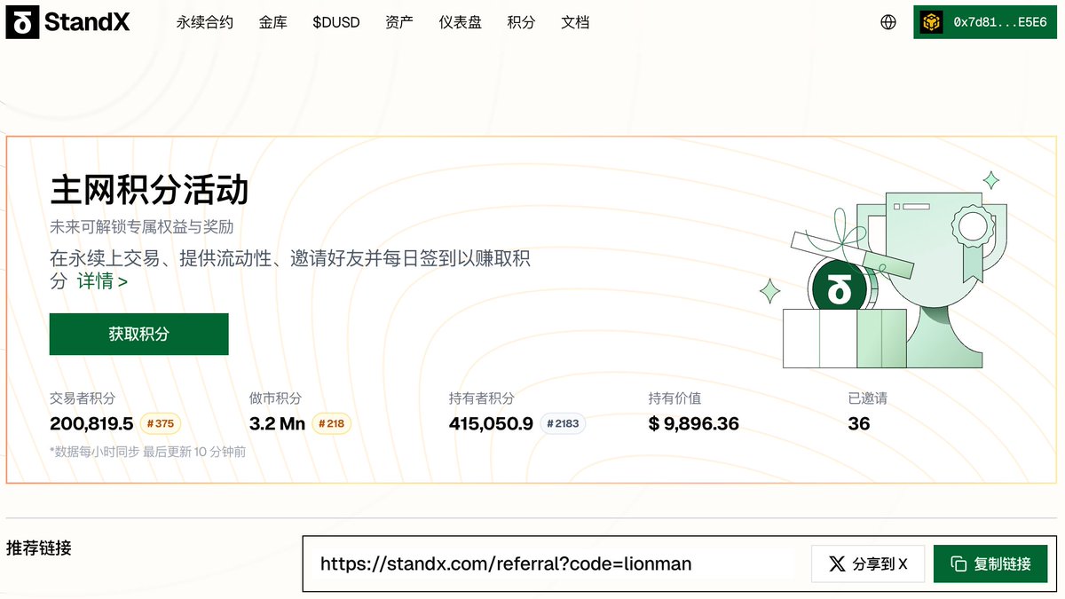Click the StandX logo
This screenshot has width=1065, height=599.
pos(67,22)
